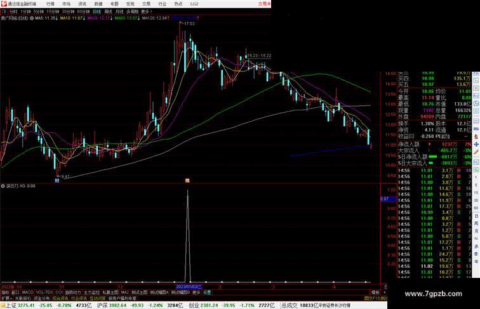Select the CCI indicator tab
The image size is (480, 309).
pyautogui.click(x=59, y=293)
